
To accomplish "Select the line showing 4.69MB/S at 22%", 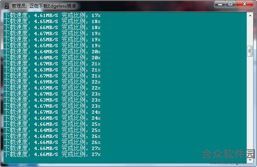I will pos(52,82).
